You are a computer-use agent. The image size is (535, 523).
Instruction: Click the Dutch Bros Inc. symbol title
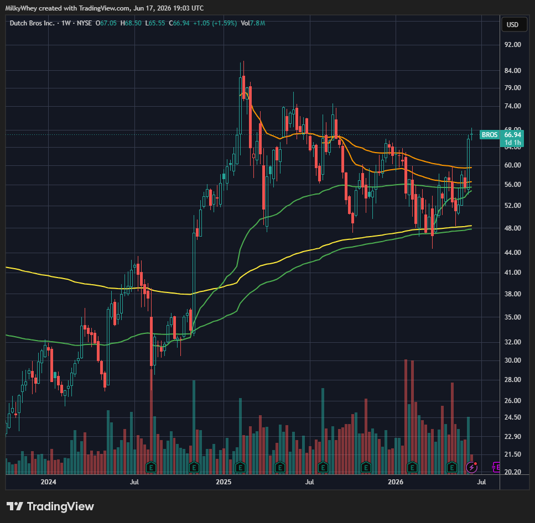pos(32,23)
